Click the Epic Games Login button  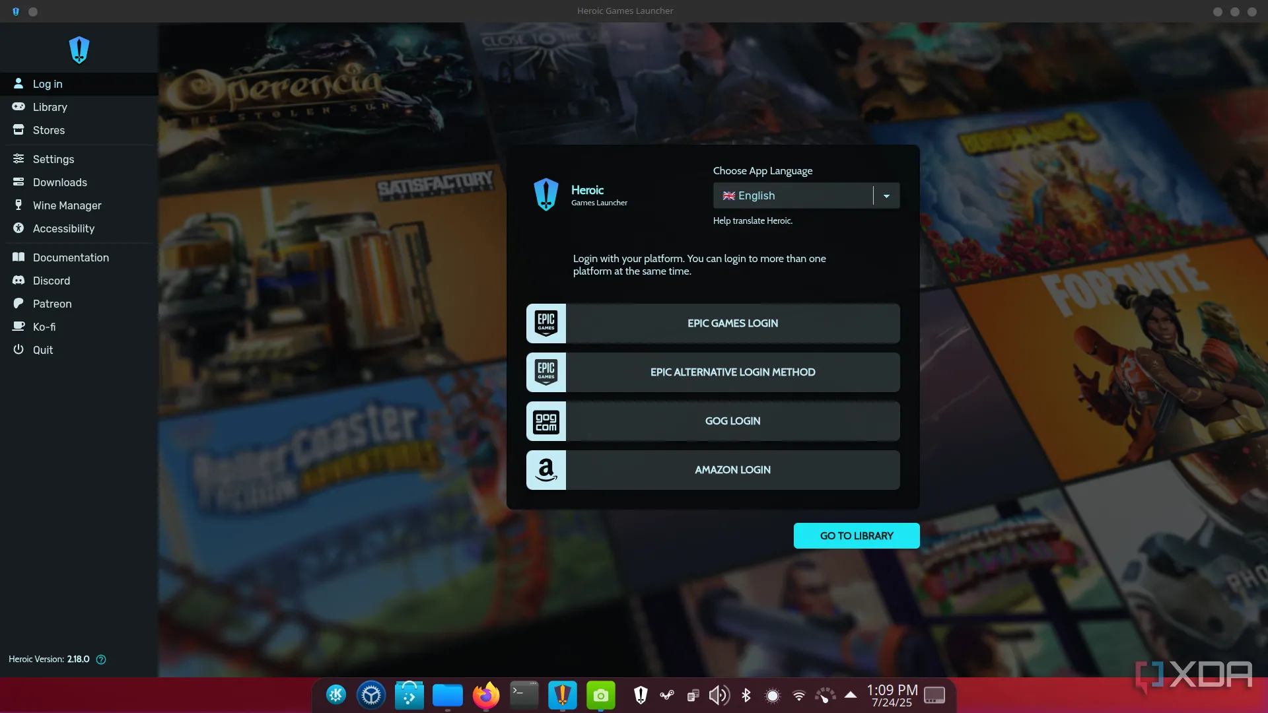click(713, 323)
